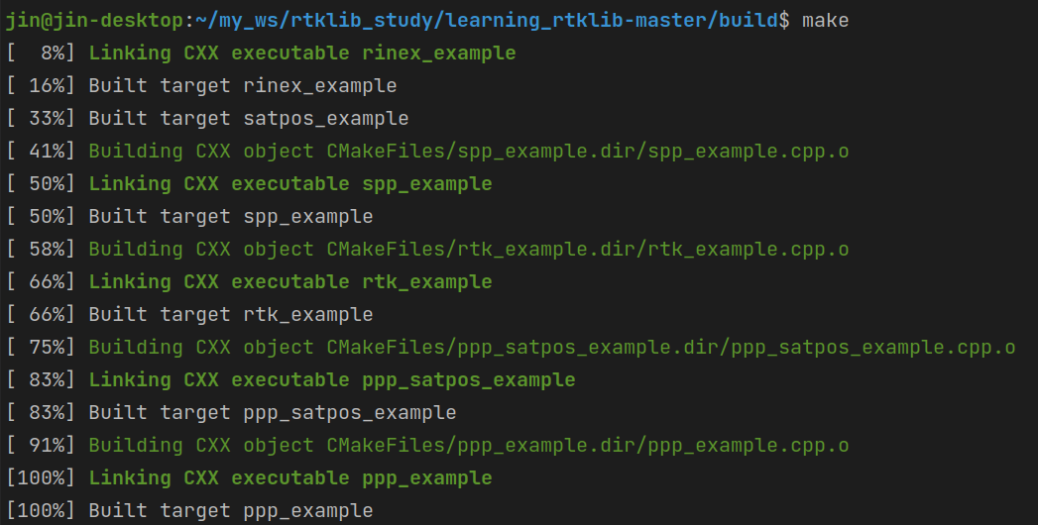Image resolution: width=1038 pixels, height=525 pixels.
Task: Click the 'make' command in the prompt
Action: (x=825, y=20)
